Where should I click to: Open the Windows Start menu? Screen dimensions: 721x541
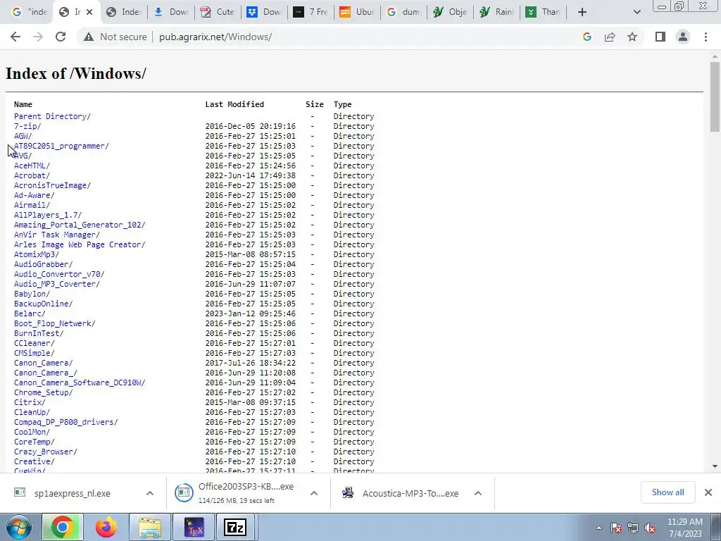pyautogui.click(x=19, y=527)
